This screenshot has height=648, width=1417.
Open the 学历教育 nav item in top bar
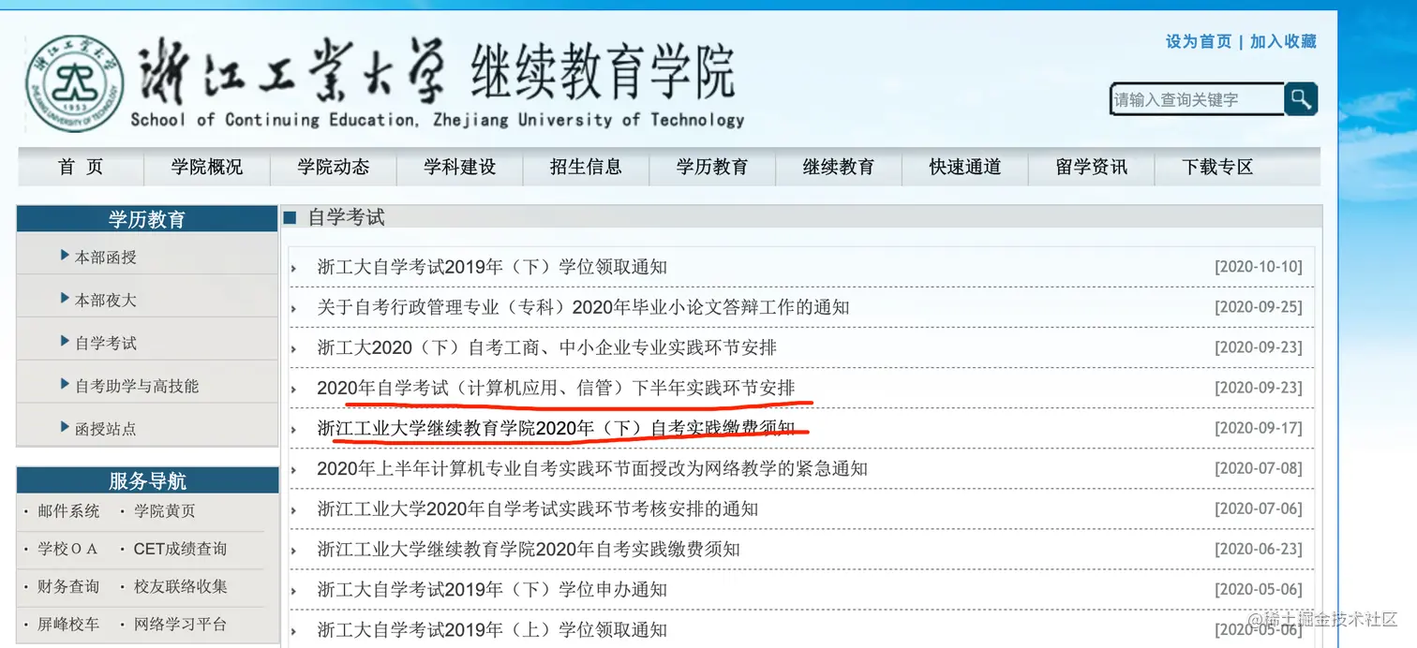click(x=712, y=167)
